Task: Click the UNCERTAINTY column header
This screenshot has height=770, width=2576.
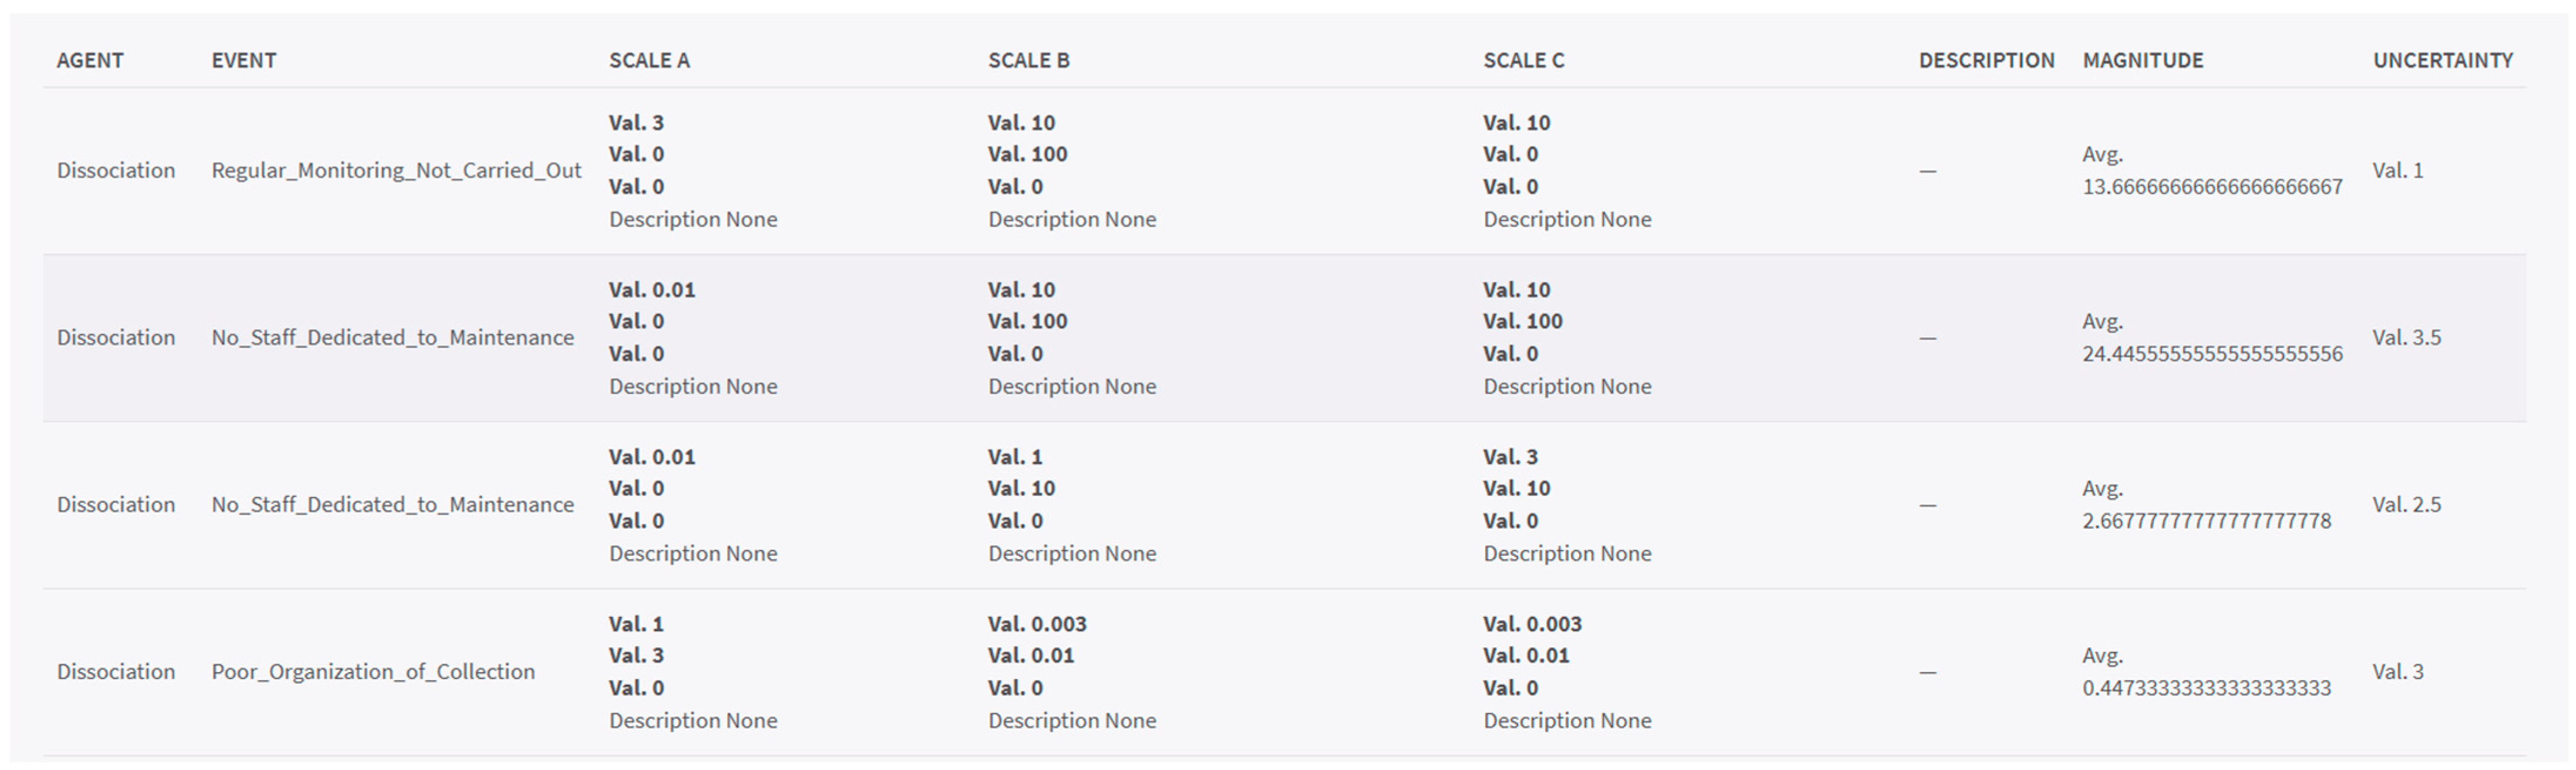Action: (2443, 60)
